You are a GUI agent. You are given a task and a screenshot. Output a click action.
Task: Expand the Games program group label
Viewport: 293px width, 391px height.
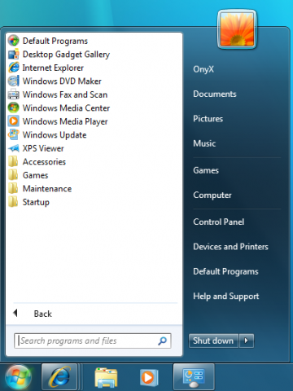35,175
